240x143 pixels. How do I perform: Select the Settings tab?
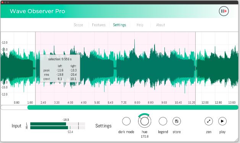click(x=119, y=25)
